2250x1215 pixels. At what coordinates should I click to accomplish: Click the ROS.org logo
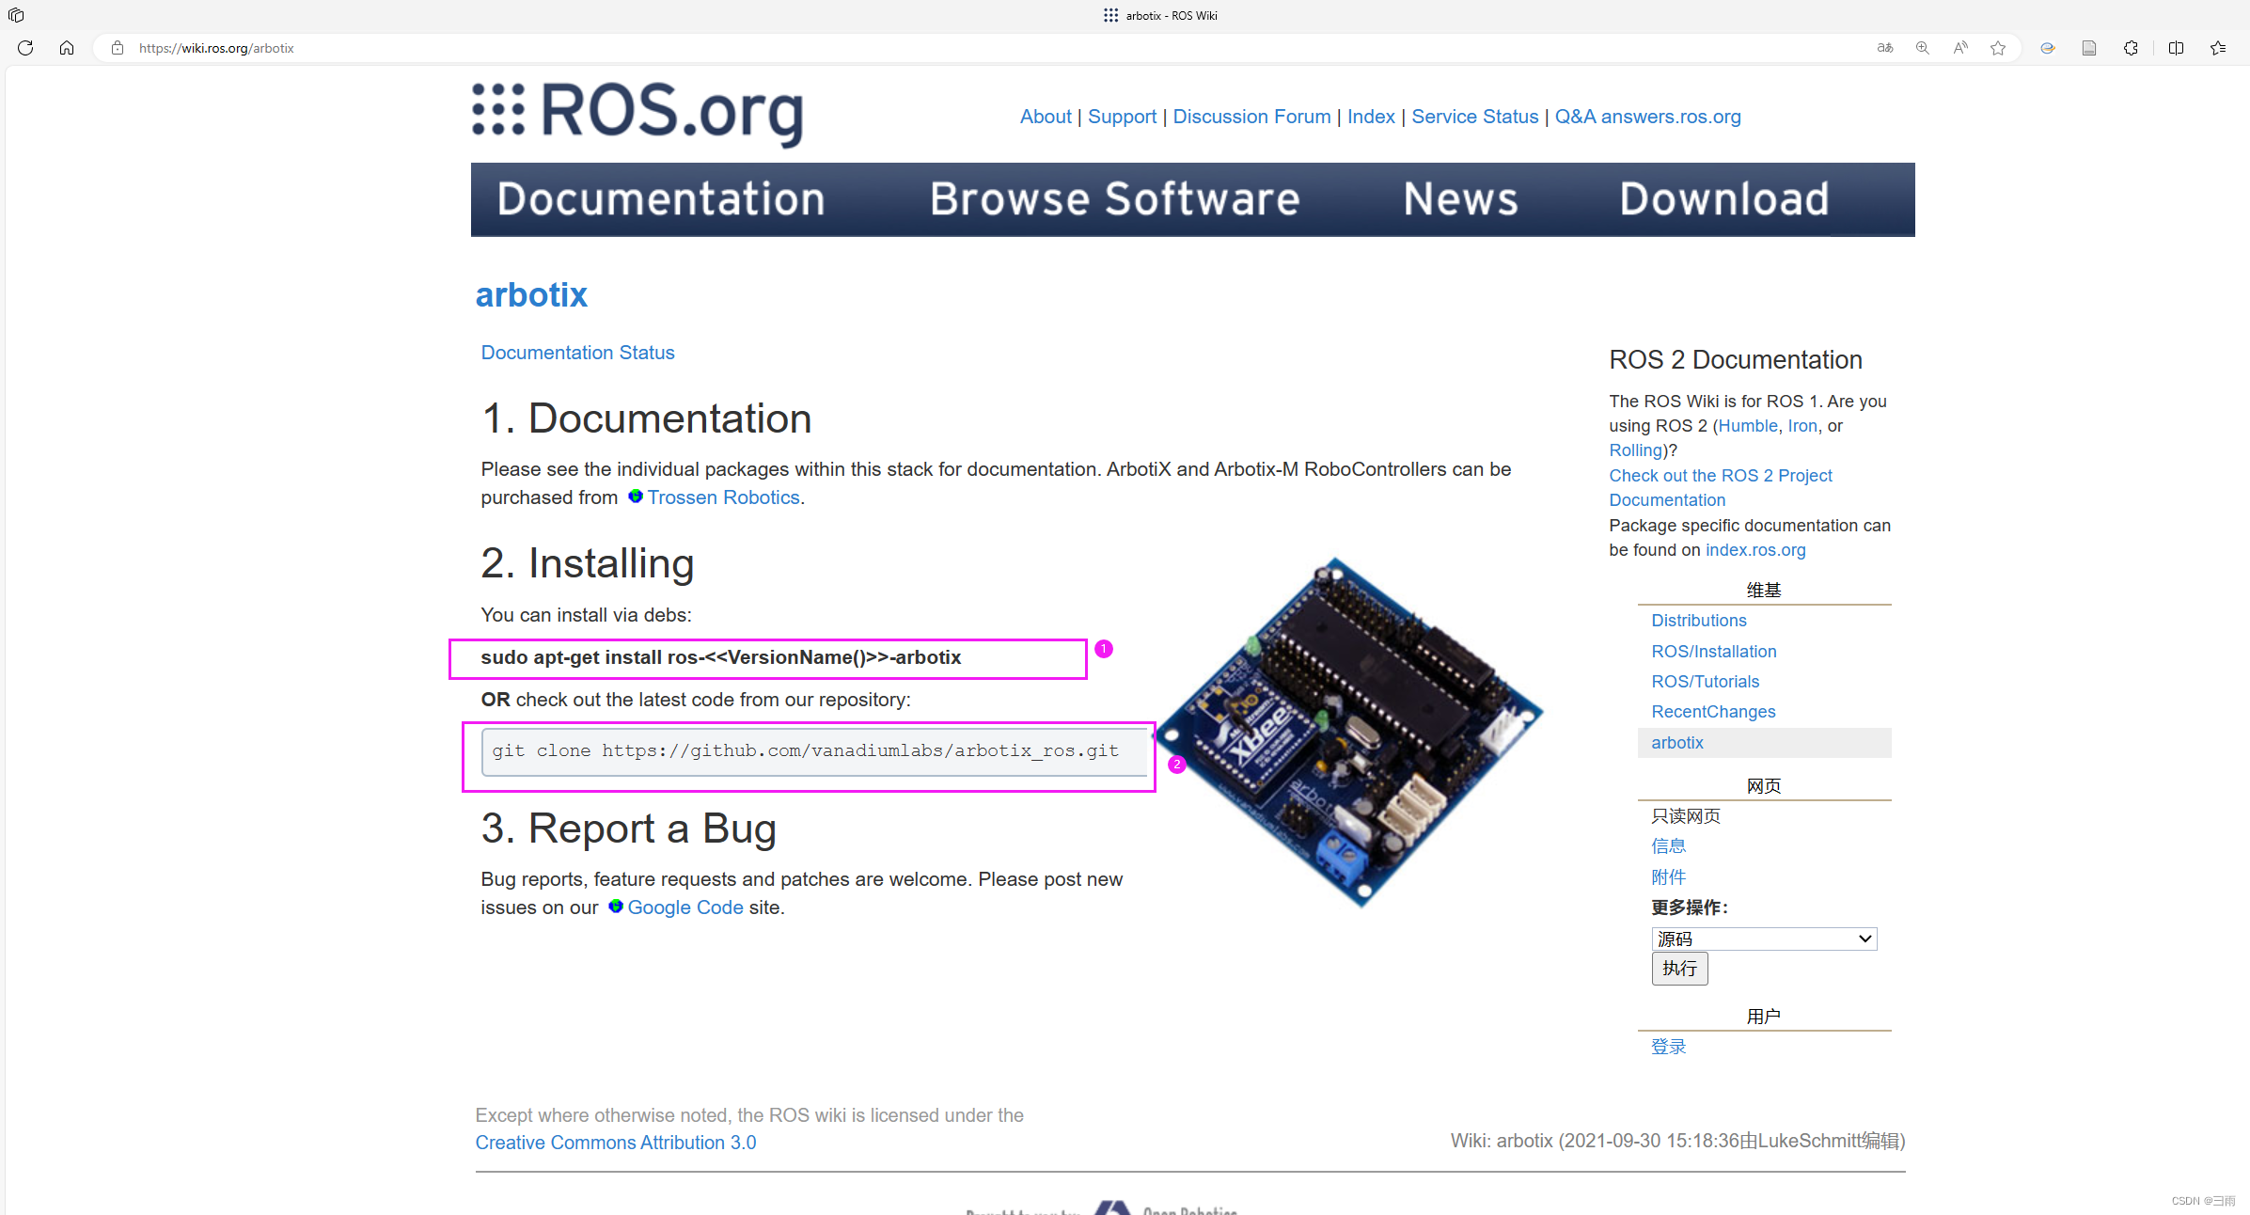pos(637,113)
